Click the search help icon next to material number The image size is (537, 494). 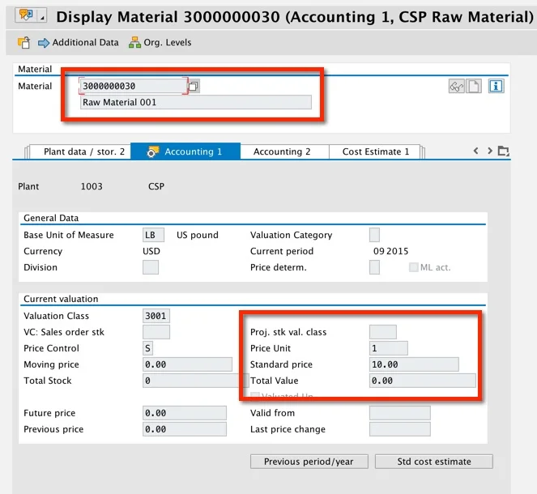click(x=194, y=86)
